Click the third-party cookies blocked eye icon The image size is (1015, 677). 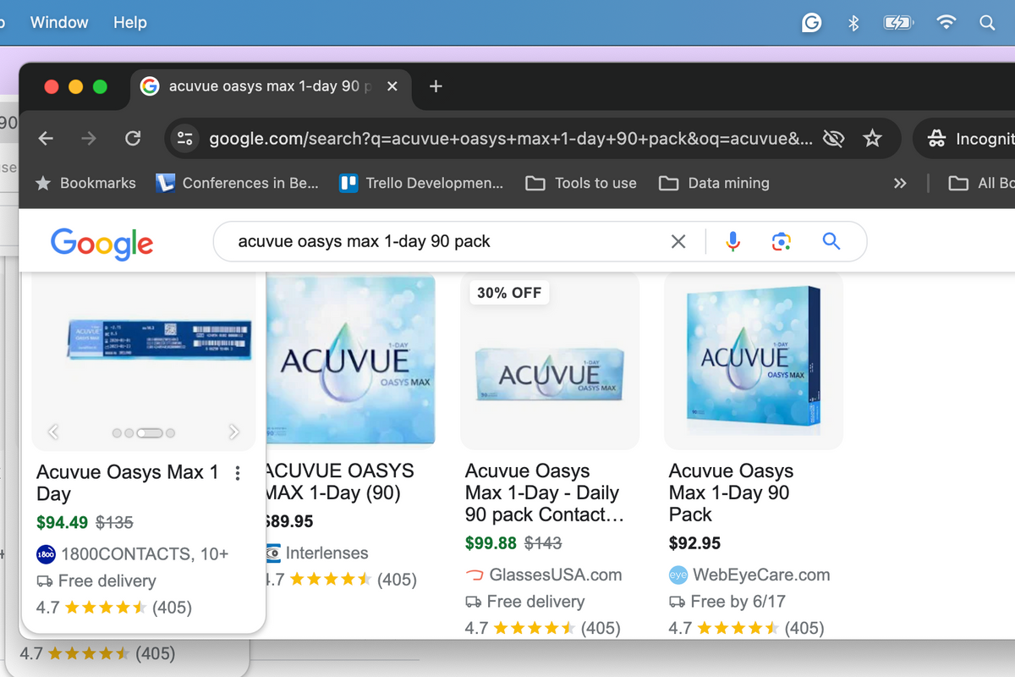coord(833,139)
